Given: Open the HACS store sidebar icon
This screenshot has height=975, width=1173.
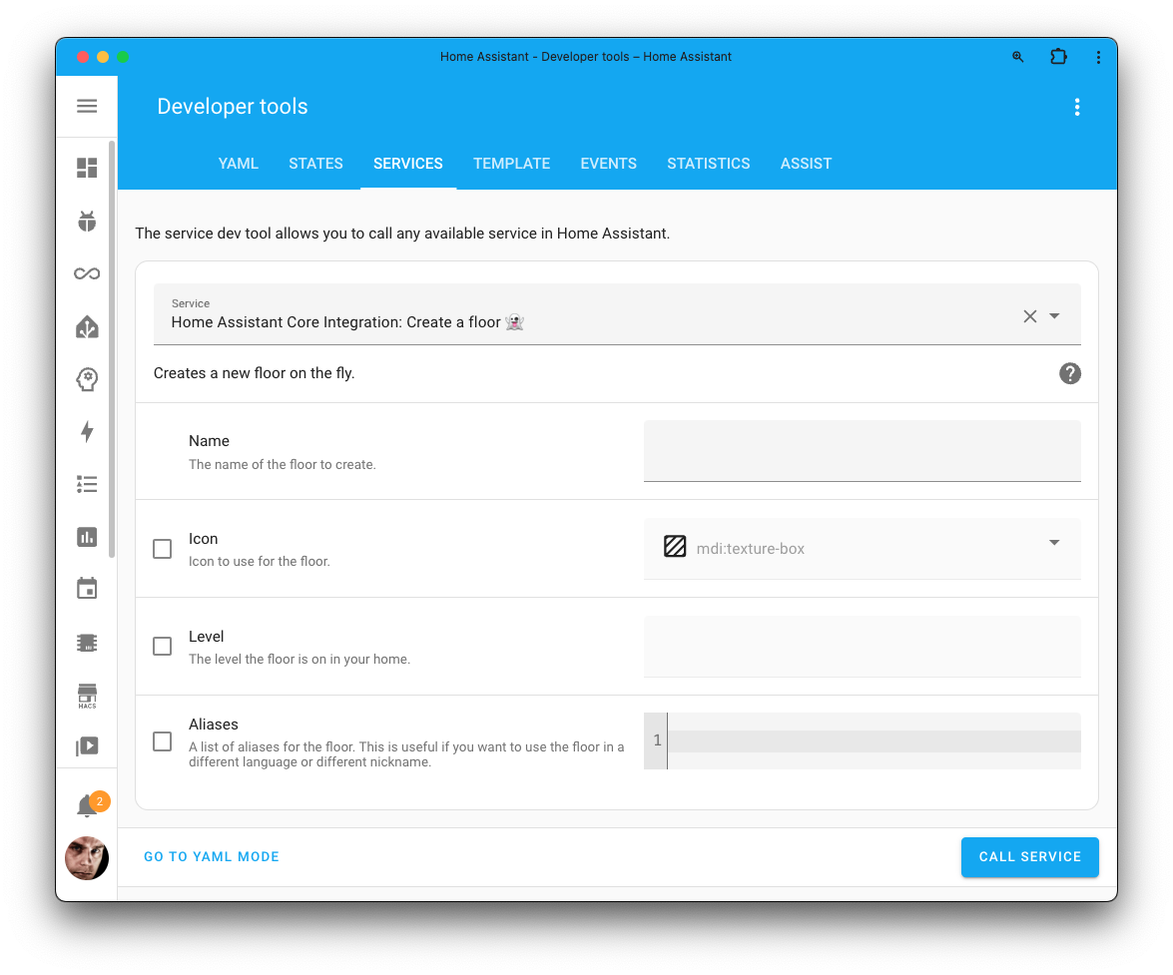Looking at the screenshot, I should (x=87, y=696).
